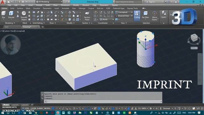The height and width of the screenshot is (115, 204).
Task: Click the Open folder icon in quick access toolbar
Action: (12, 2)
